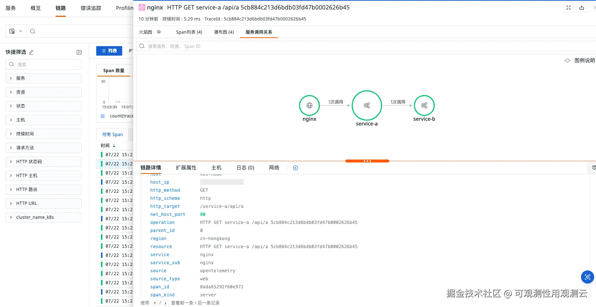
Task: Click the span_id value 8ada65292f60e972
Action: 222,287
